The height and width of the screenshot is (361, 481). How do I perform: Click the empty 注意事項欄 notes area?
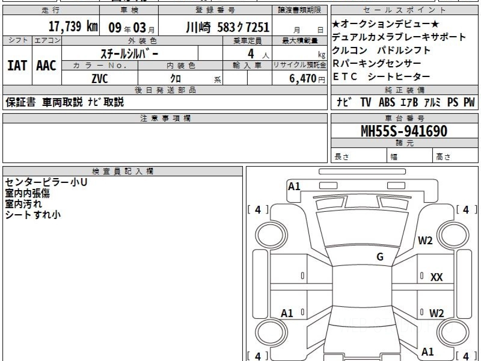(x=164, y=142)
